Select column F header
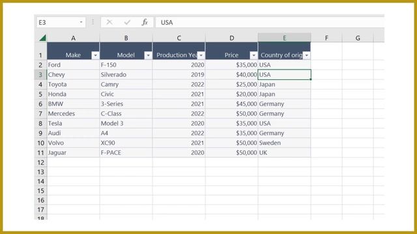Image resolution: width=417 pixels, height=234 pixels. coord(326,38)
